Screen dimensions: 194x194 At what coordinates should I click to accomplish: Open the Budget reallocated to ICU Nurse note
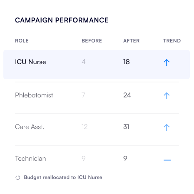point(63,177)
